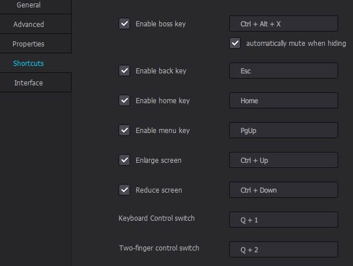Viewport: 353px width, 266px height.
Task: Switch to the Advanced tab
Action: (29, 24)
